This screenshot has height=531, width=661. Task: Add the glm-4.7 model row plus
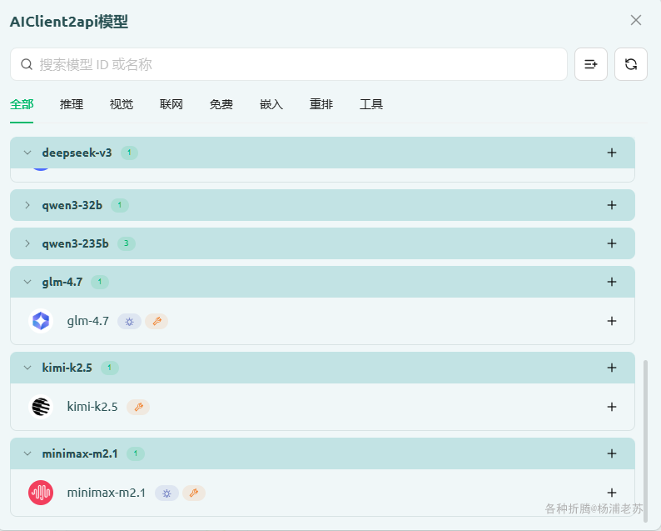pyautogui.click(x=612, y=321)
